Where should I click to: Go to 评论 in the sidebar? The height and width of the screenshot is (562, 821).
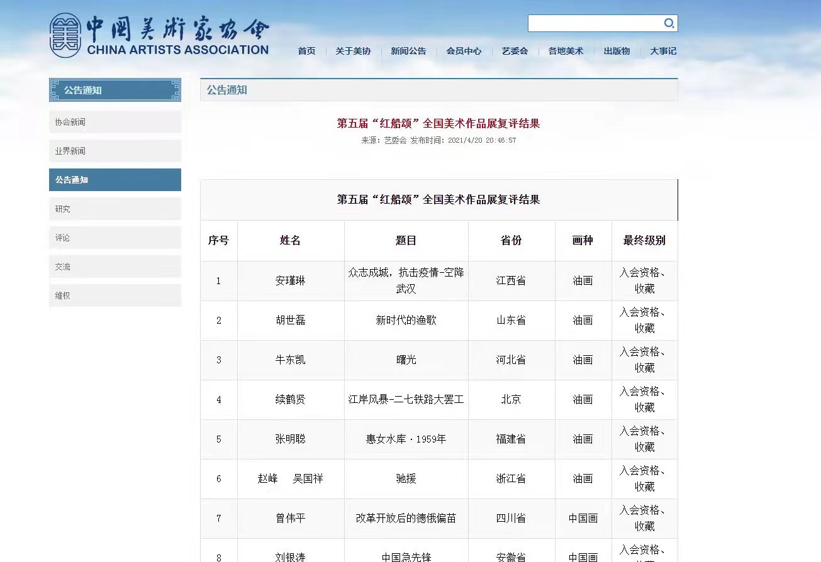tap(115, 238)
